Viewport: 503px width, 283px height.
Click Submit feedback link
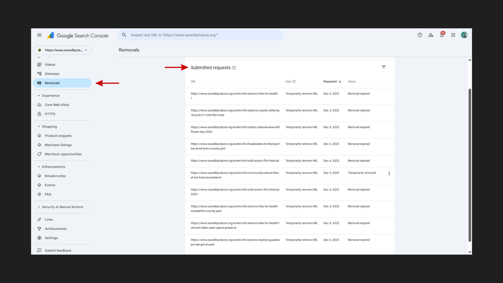(x=58, y=251)
